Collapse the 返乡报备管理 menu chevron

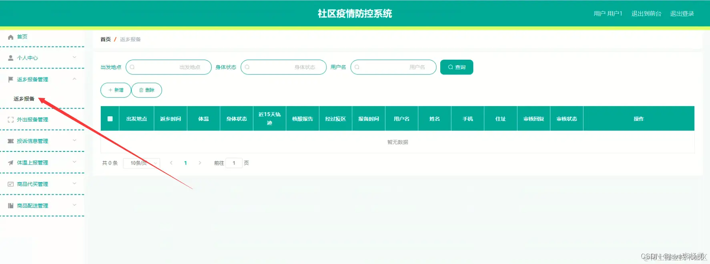[x=74, y=79]
